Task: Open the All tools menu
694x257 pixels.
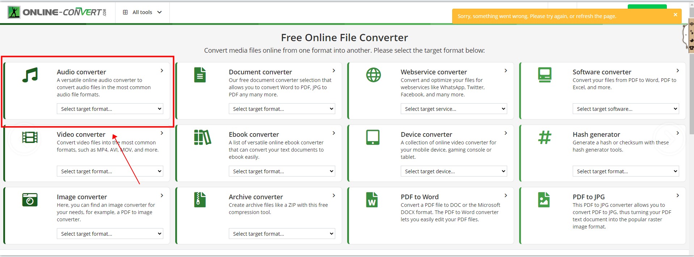Action: (x=142, y=12)
